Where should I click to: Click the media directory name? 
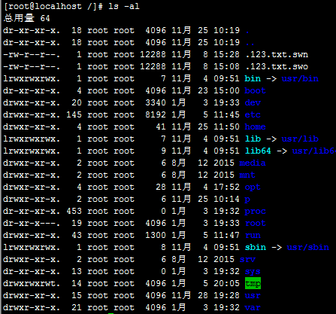click(x=253, y=163)
